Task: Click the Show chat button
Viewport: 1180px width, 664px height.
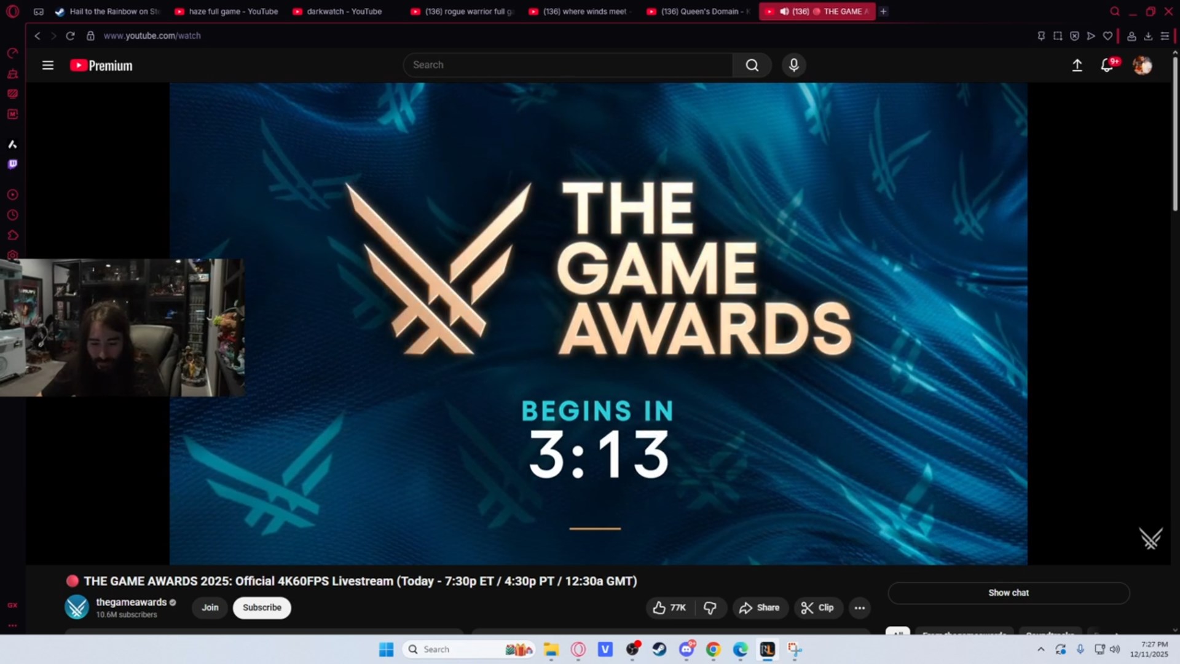Action: coord(1008,593)
